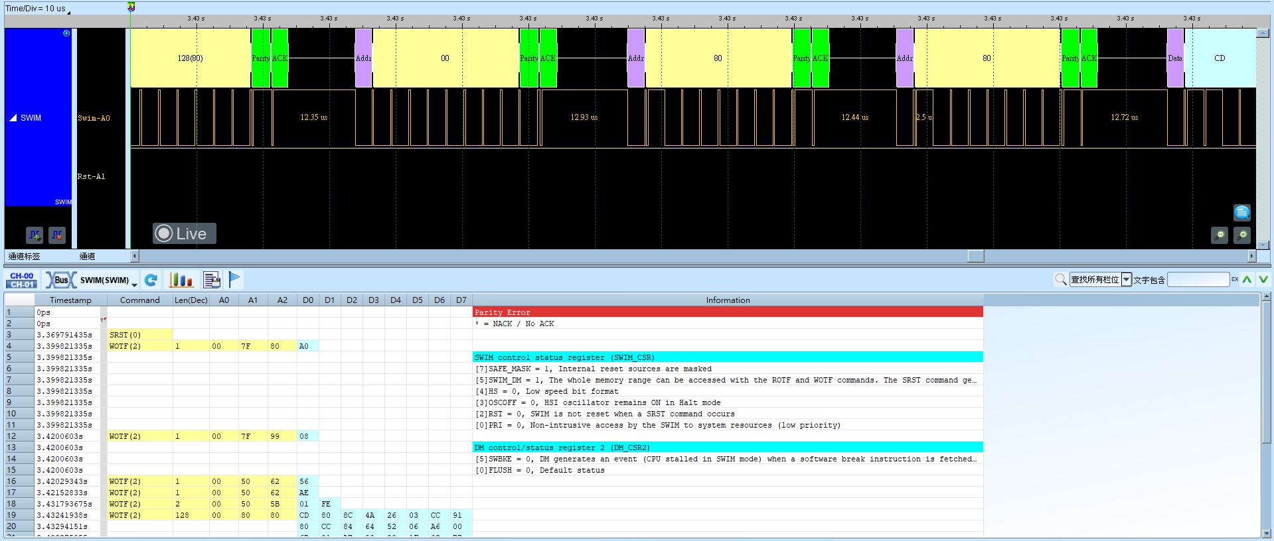The height and width of the screenshot is (541, 1274).
Task: Click the 通道 column header
Action: [x=87, y=256]
